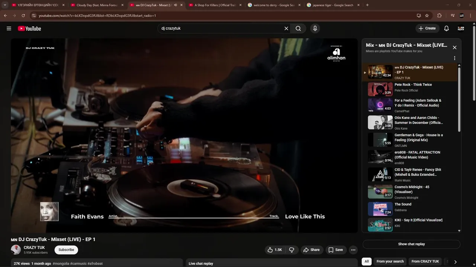Image resolution: width=476 pixels, height=267 pixels.
Task: Open the account avatar menu
Action: click(461, 29)
